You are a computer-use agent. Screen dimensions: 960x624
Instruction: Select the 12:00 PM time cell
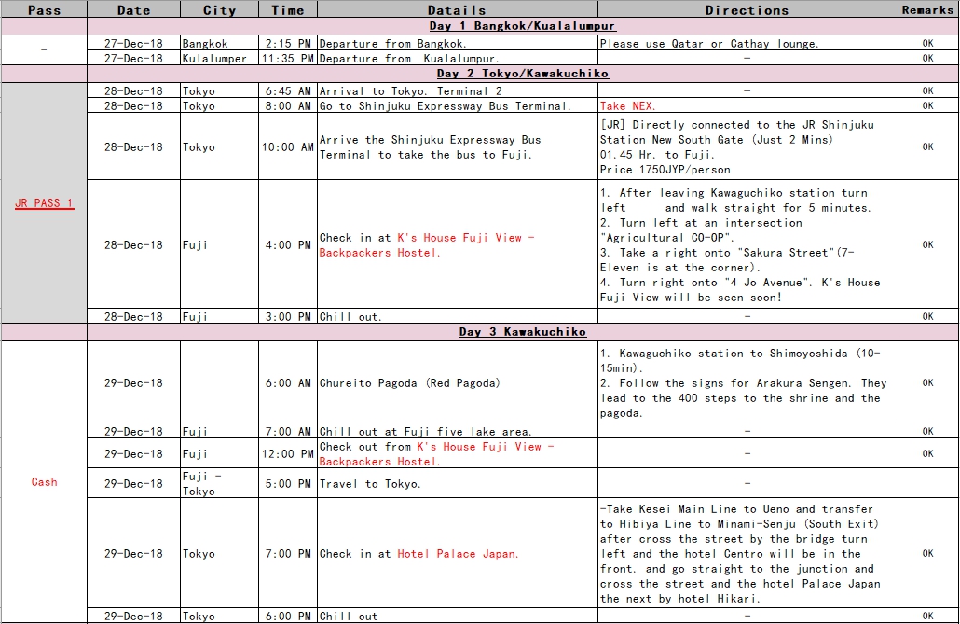[x=288, y=453]
